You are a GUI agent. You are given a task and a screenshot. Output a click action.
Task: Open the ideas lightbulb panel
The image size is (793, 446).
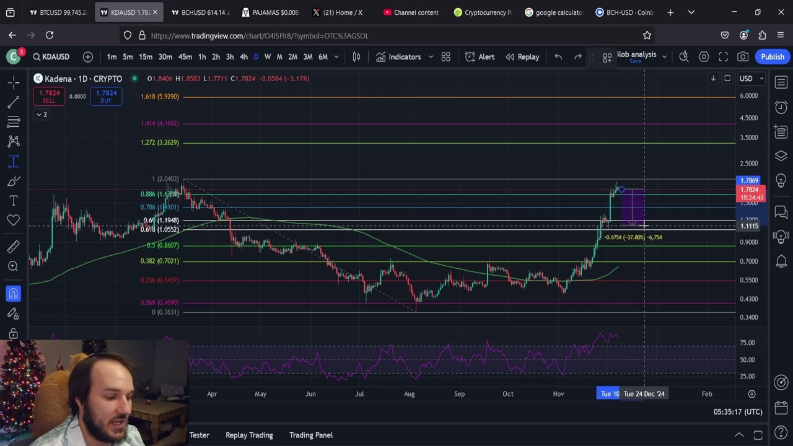pyautogui.click(x=781, y=180)
